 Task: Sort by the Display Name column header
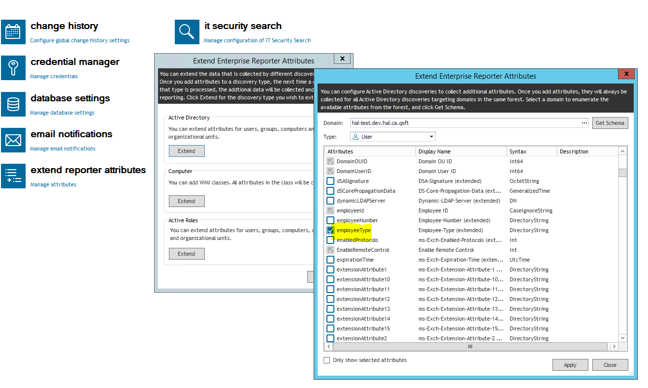pyautogui.click(x=461, y=151)
